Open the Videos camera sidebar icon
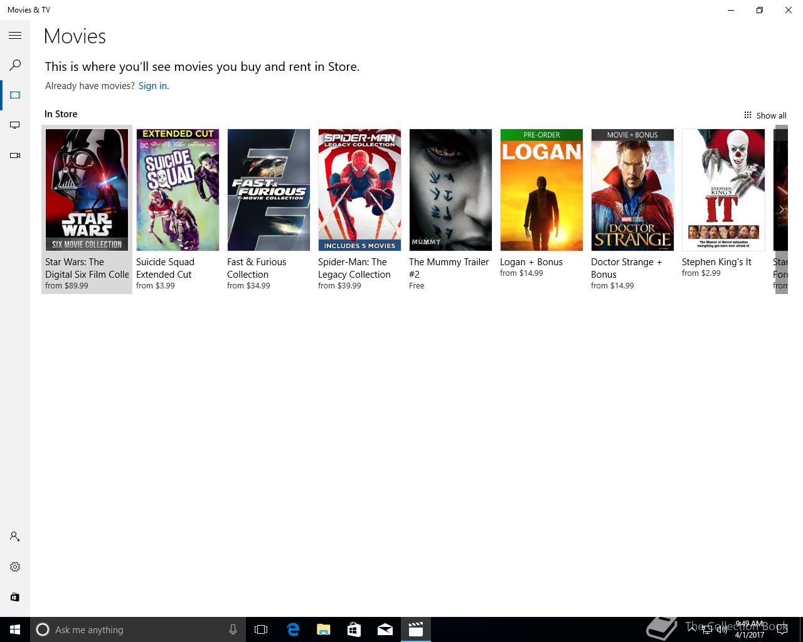This screenshot has height=642, width=803. point(15,155)
